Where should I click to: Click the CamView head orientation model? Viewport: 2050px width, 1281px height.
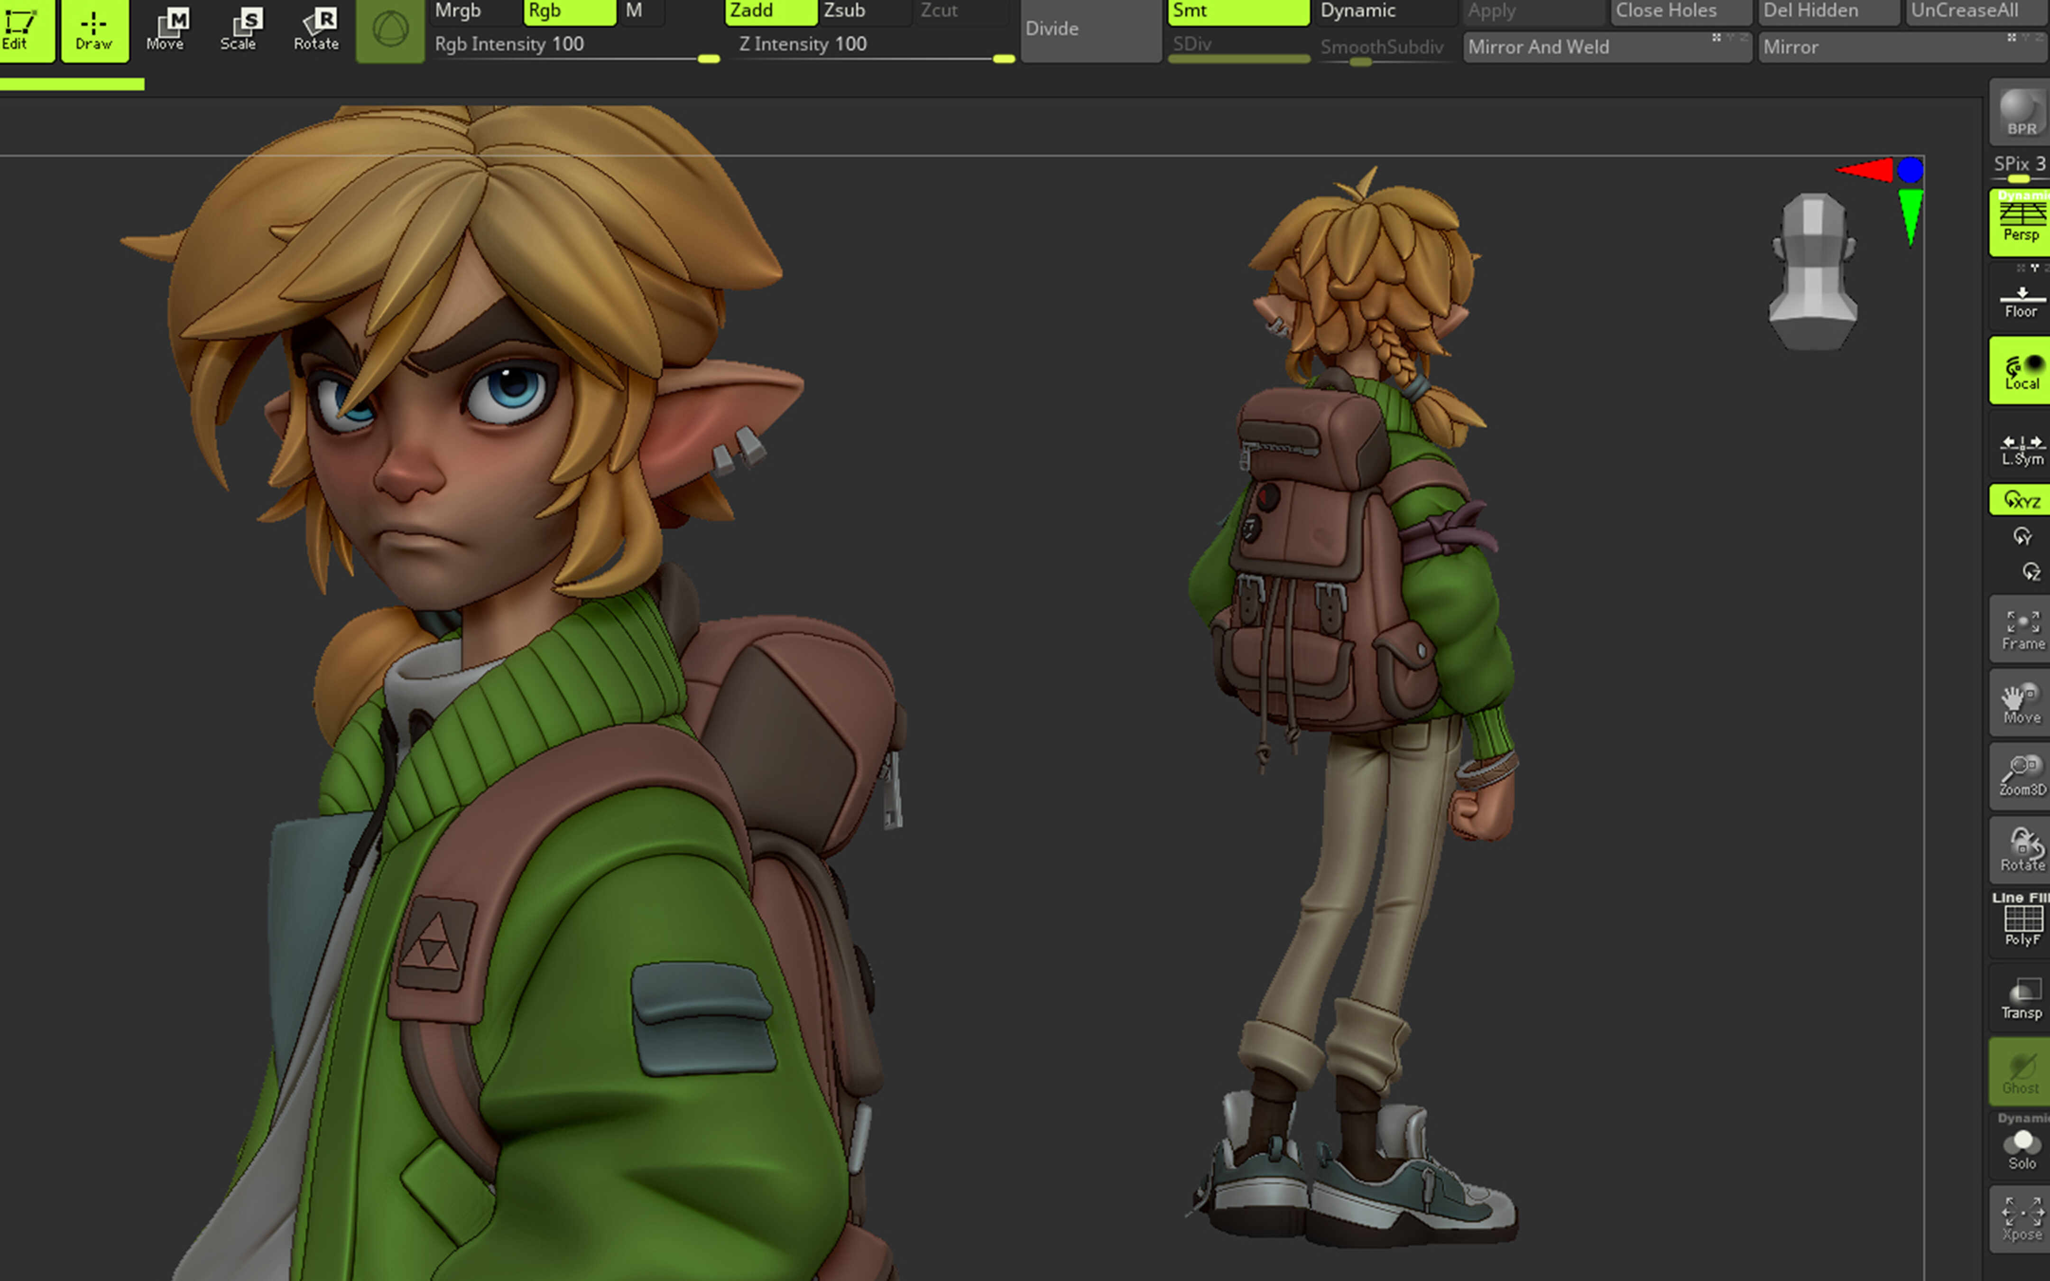coord(1813,271)
